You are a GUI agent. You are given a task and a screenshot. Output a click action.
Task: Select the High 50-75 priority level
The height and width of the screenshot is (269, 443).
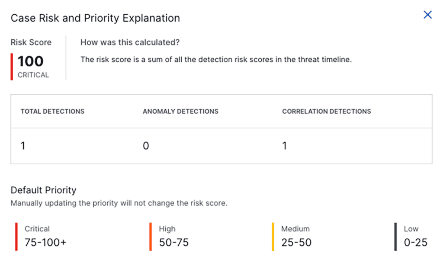tap(173, 236)
